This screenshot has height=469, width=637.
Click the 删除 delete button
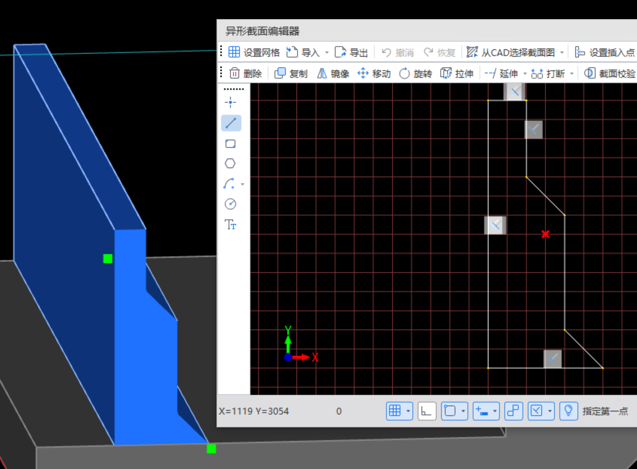tap(246, 74)
